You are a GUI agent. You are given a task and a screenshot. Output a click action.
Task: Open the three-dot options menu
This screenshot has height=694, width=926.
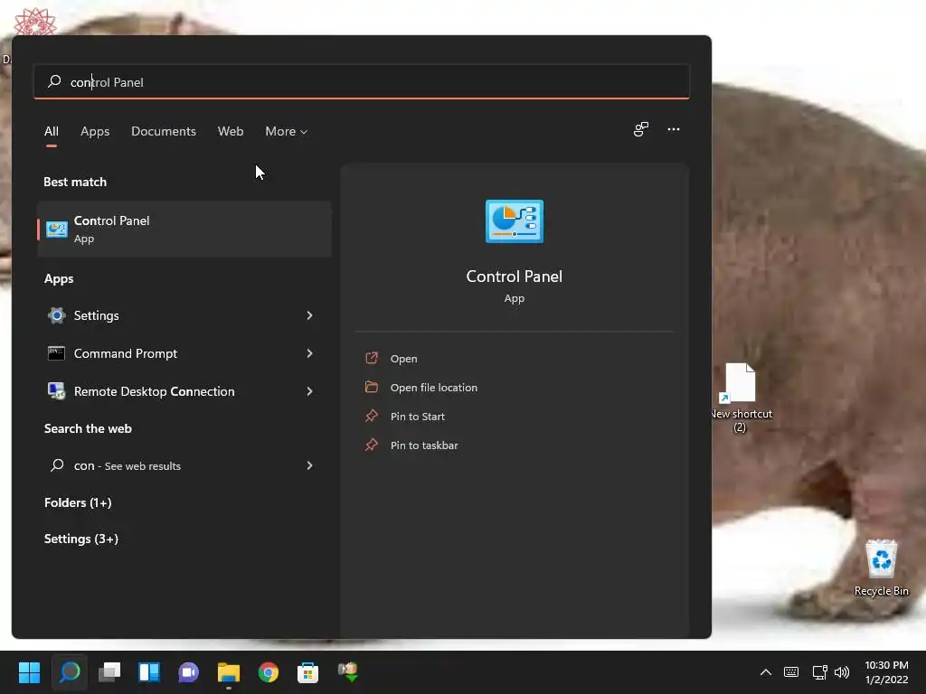[x=673, y=129]
